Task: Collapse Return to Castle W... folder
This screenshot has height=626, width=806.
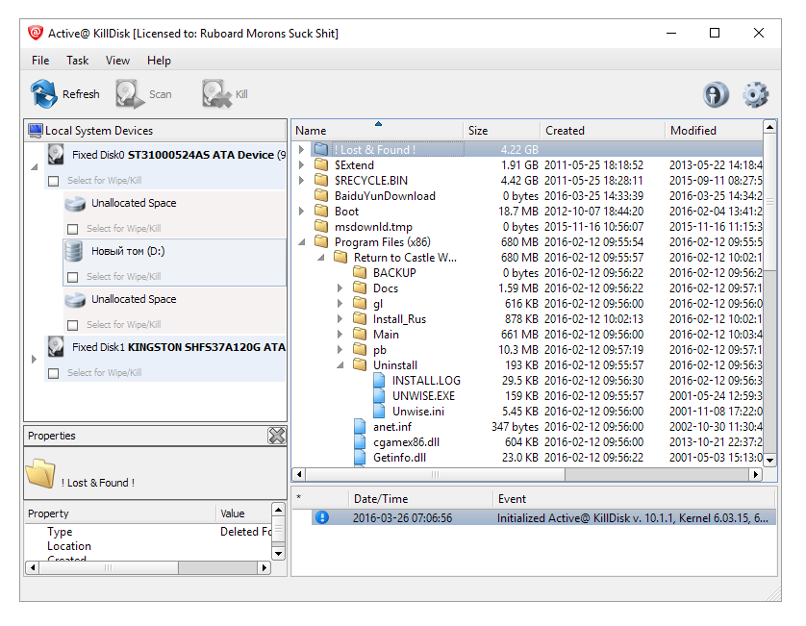Action: (321, 258)
